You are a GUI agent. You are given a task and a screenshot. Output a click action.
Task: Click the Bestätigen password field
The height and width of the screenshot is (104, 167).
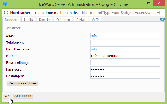[x=125, y=76]
